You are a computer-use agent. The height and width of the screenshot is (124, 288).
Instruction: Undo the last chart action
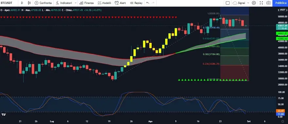click(148, 3)
